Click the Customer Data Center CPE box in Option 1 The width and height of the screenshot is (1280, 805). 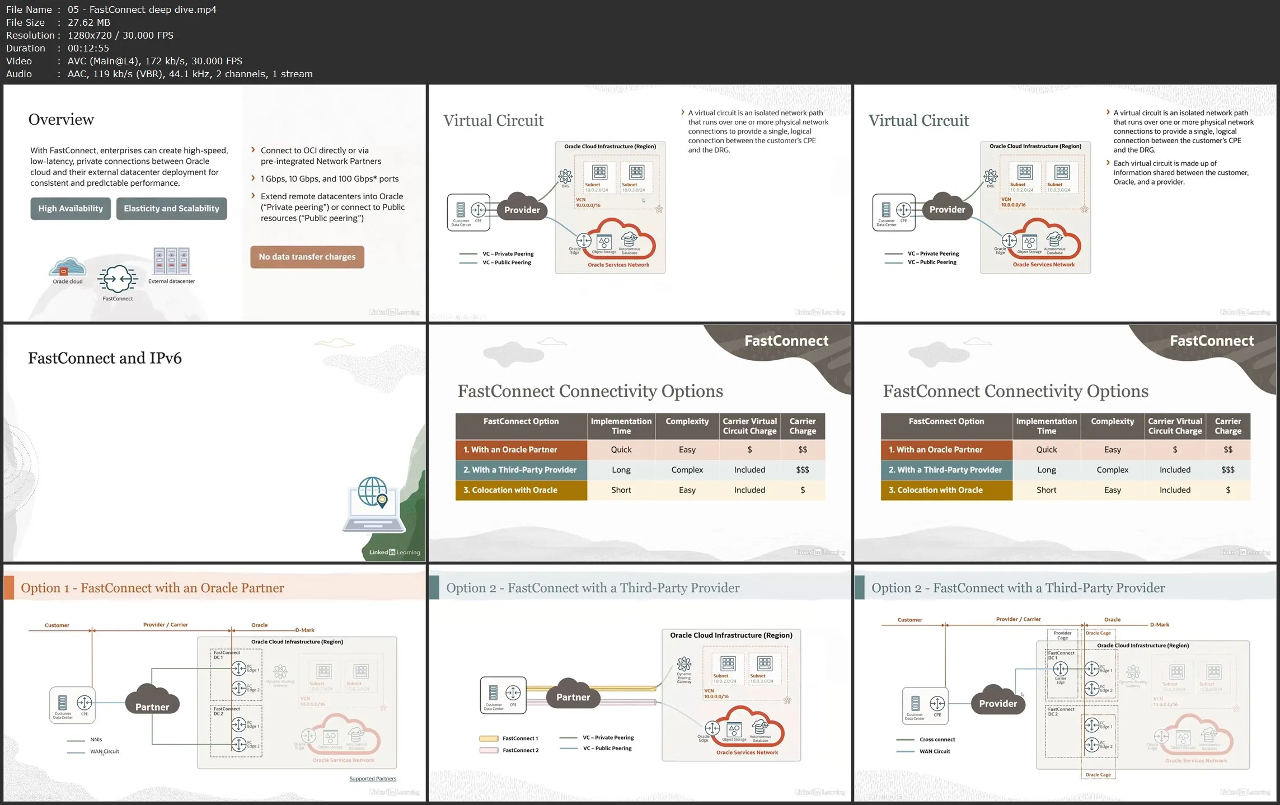(72, 705)
